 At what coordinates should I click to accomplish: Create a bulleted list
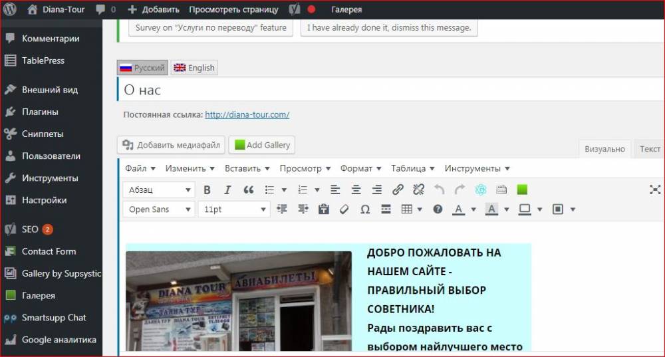[x=269, y=189]
